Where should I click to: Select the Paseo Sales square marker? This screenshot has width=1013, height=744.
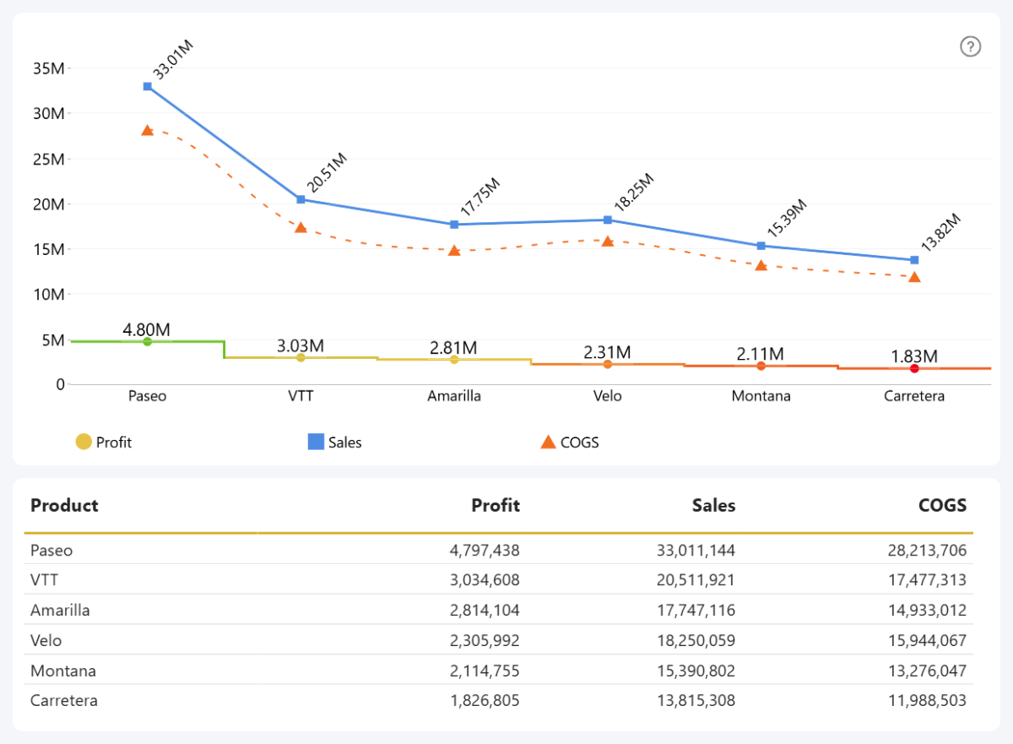point(148,86)
